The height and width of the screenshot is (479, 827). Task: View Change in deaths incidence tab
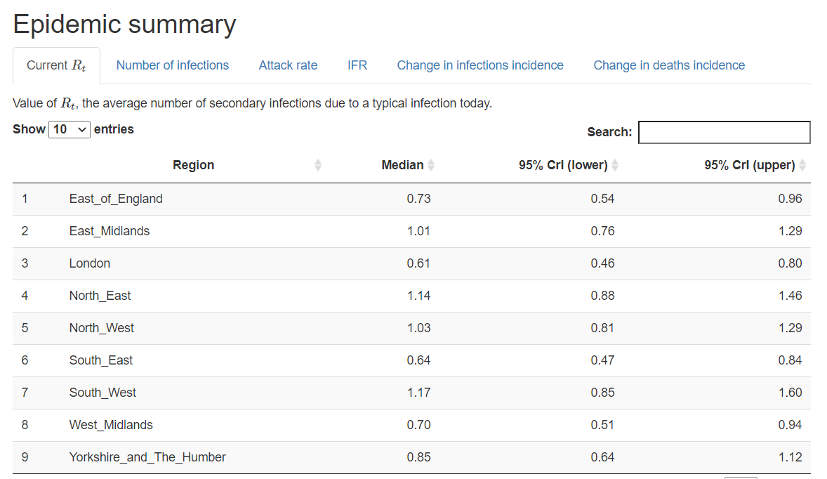(x=669, y=65)
